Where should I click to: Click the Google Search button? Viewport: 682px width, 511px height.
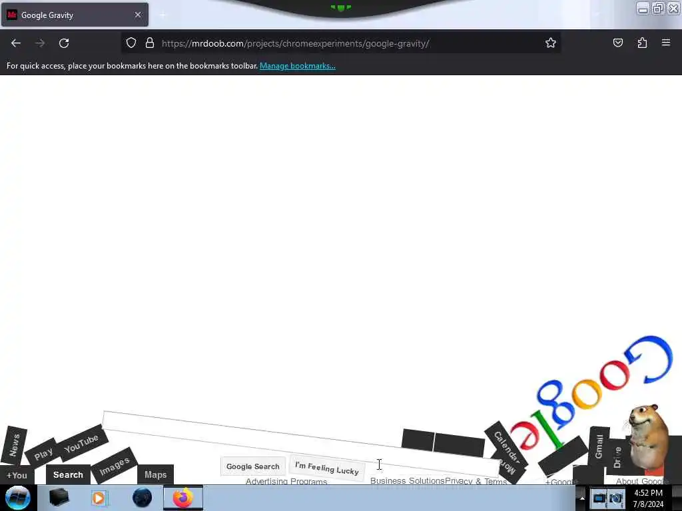point(252,466)
